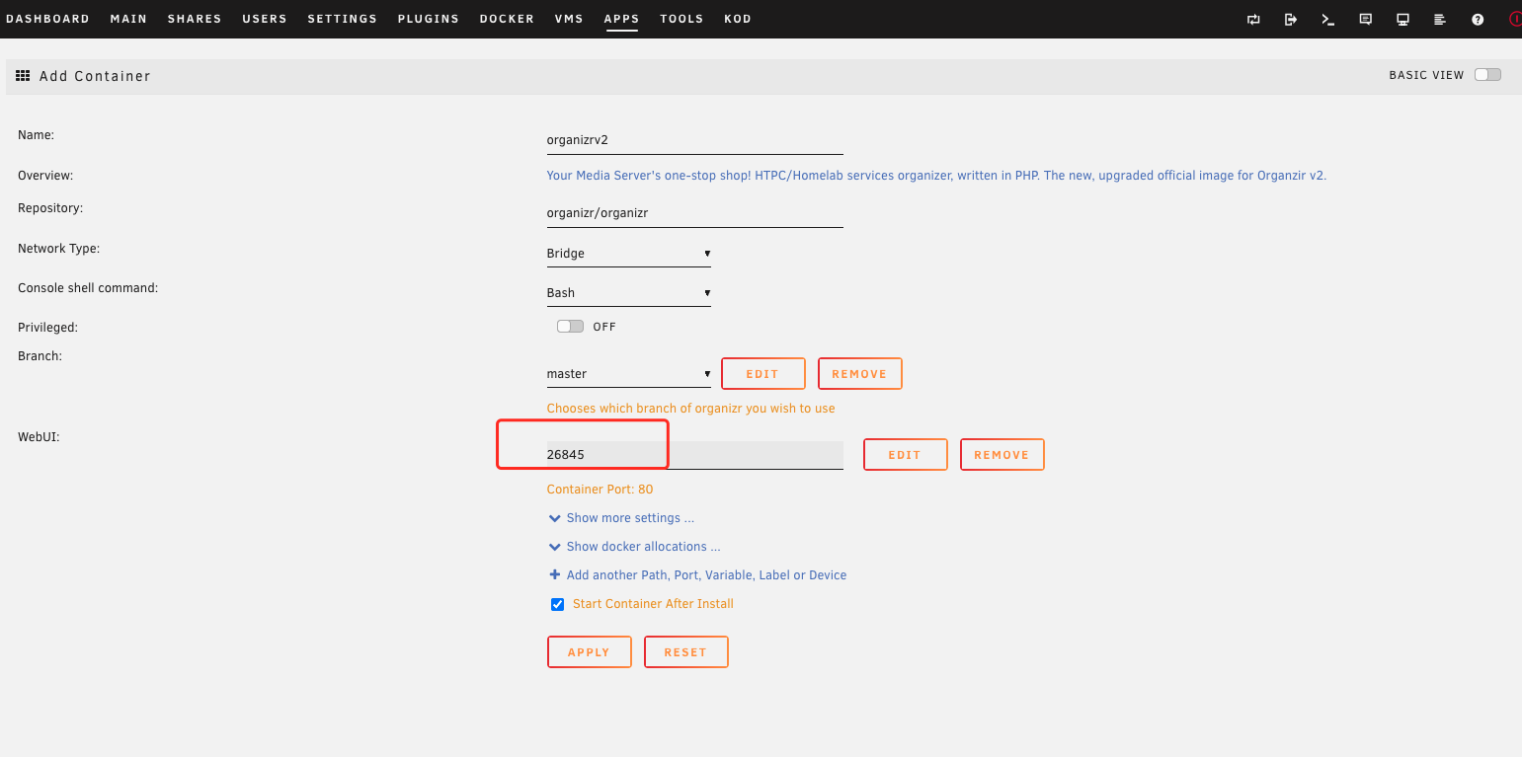Click the WebUI port input field
This screenshot has height=757, width=1522.
pyautogui.click(x=693, y=455)
